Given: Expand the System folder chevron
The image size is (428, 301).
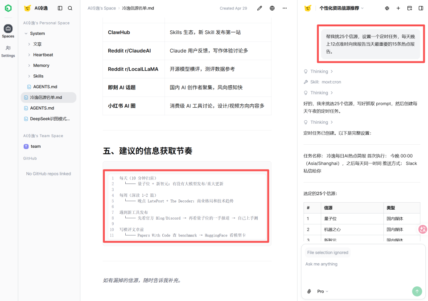Looking at the screenshot, I should pos(26,33).
